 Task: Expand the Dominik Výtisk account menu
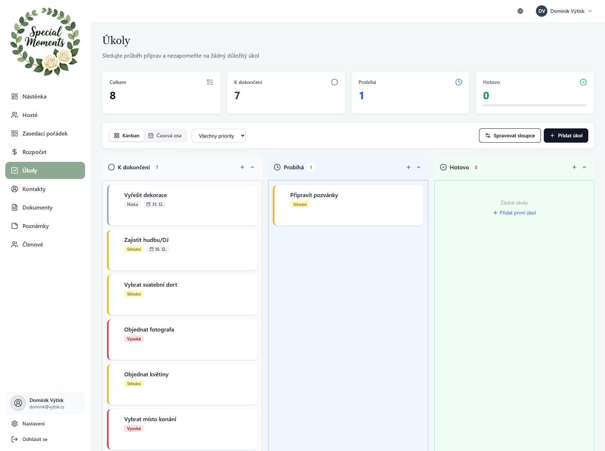pyautogui.click(x=564, y=11)
